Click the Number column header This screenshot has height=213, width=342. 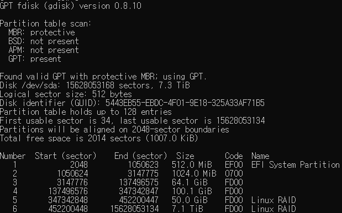13,156
